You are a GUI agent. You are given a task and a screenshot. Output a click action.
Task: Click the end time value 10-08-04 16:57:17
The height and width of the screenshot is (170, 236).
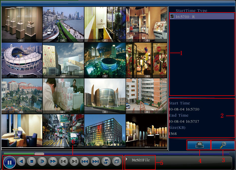point(184,121)
